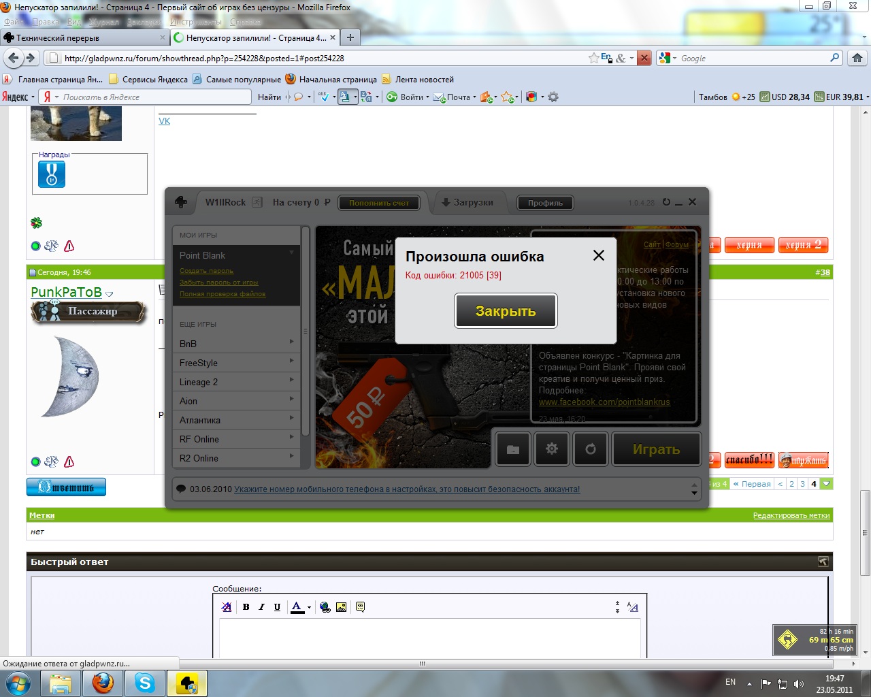This screenshot has width=871, height=697.
Task: Stop page loading with red X button
Action: pos(644,58)
